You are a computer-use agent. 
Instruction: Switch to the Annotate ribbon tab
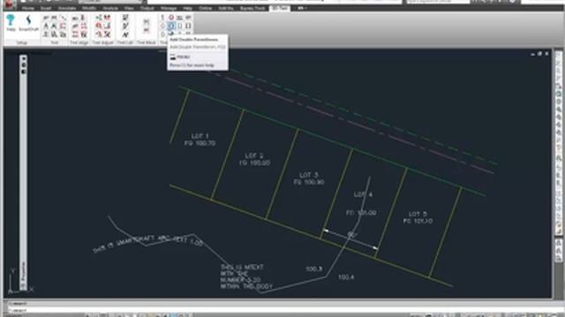pyautogui.click(x=67, y=8)
